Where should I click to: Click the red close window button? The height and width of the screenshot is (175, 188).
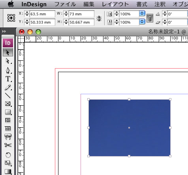click(x=22, y=32)
